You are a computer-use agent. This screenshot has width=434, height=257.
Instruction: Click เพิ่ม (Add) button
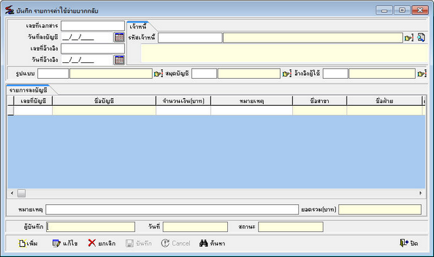click(28, 243)
